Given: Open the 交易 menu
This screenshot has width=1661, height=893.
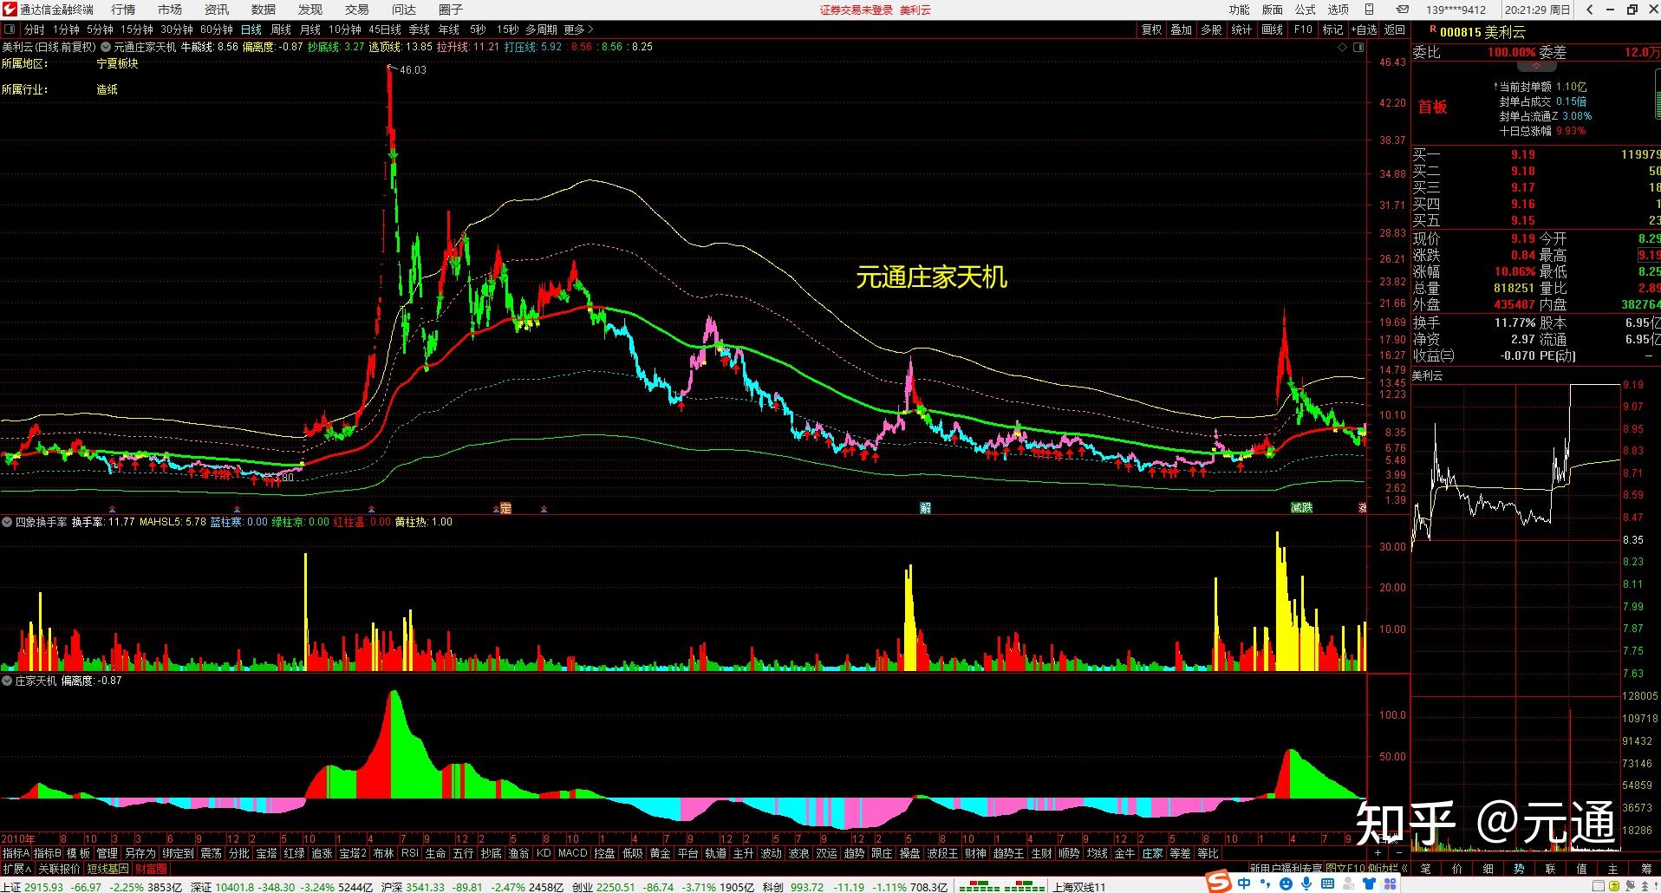Looking at the screenshot, I should coord(357,10).
